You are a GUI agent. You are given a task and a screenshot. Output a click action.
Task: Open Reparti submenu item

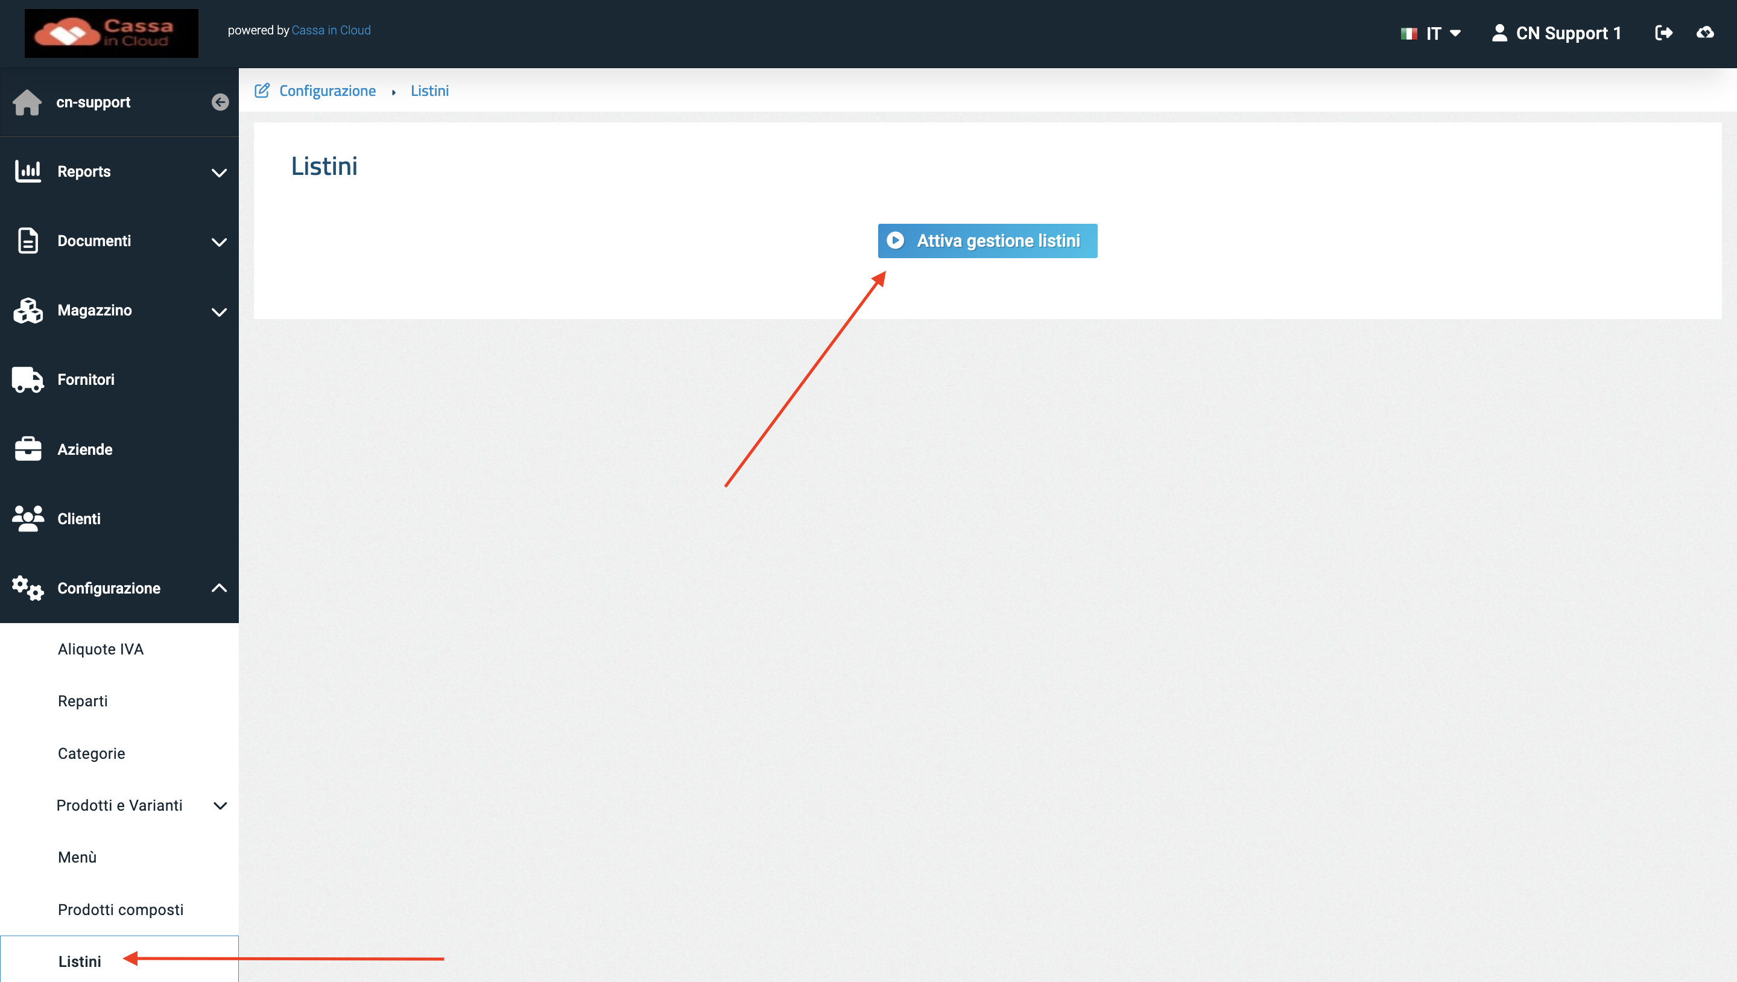(x=82, y=701)
